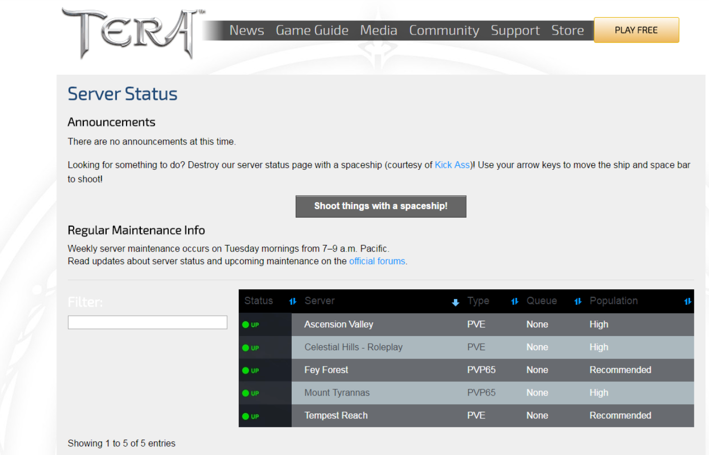Click the Queue value for Mount Tyrannas
The height and width of the screenshot is (455, 709).
pos(537,392)
